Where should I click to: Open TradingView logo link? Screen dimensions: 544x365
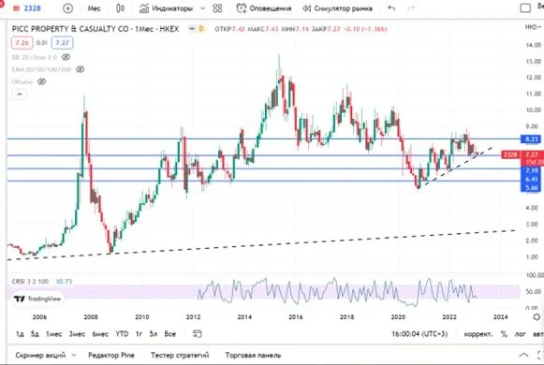tap(38, 299)
